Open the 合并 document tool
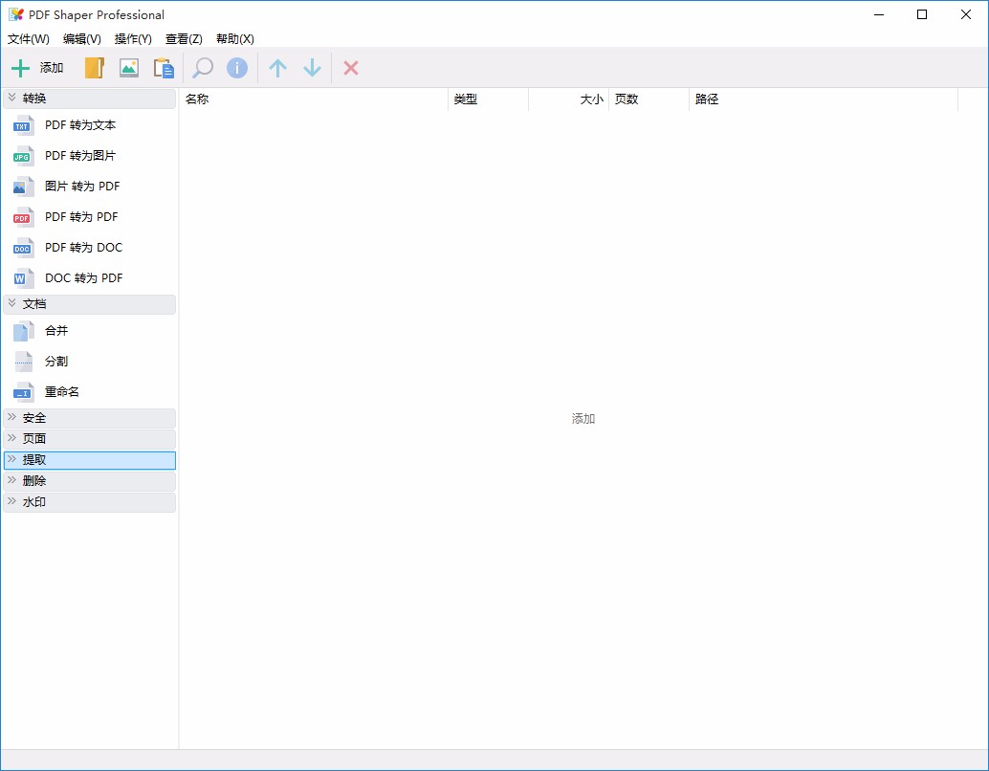This screenshot has width=989, height=771. click(x=55, y=330)
